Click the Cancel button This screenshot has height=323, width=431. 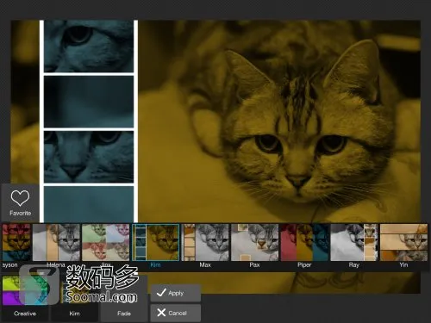pyautogui.click(x=176, y=313)
